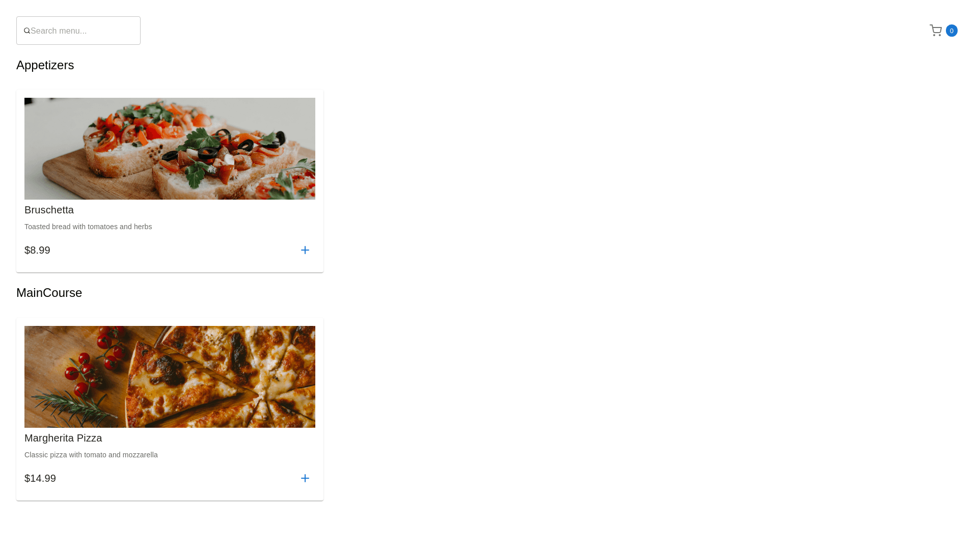Select the Margherita Pizza item title
This screenshot has width=978, height=550.
pyautogui.click(x=63, y=438)
